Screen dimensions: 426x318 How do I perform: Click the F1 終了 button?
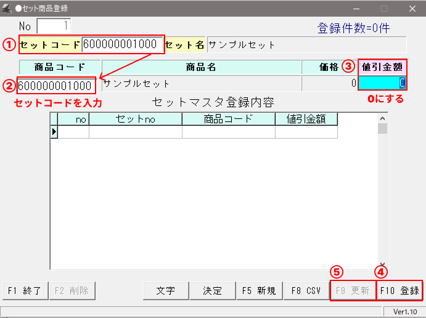tap(24, 291)
